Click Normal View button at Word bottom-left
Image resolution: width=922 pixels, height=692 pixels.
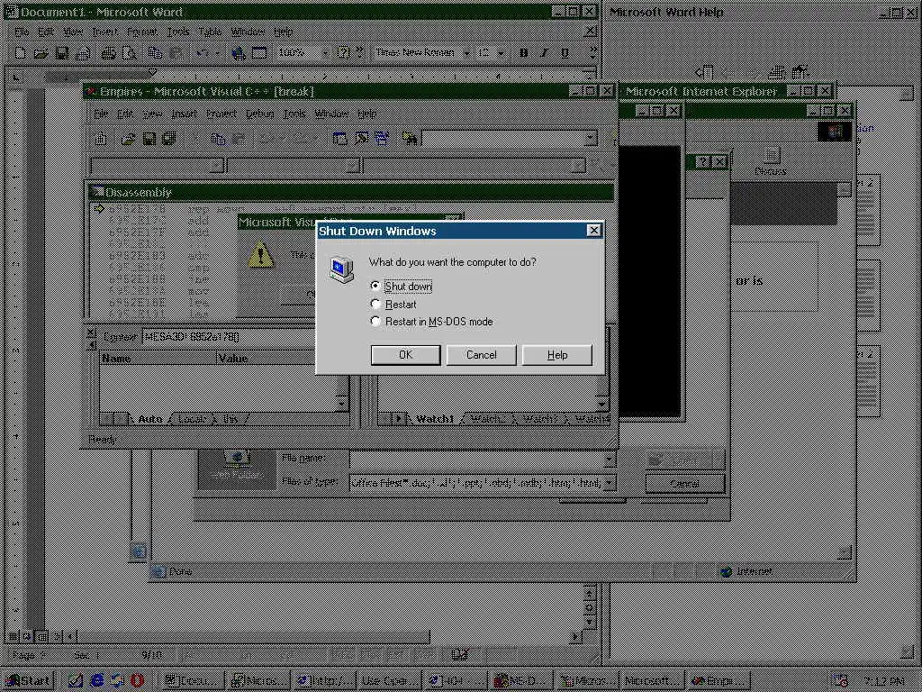(x=13, y=636)
